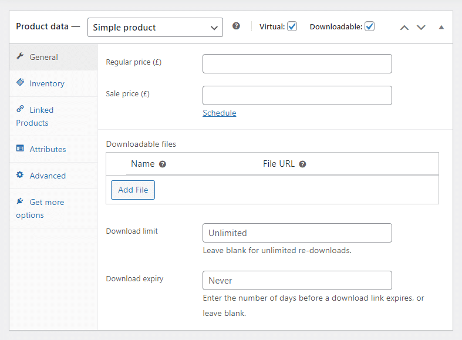Image resolution: width=462 pixels, height=340 pixels.
Task: Uncheck the Virtual checkbox
Action: coord(292,26)
